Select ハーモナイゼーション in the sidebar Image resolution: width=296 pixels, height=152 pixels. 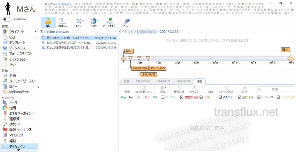click(23, 81)
